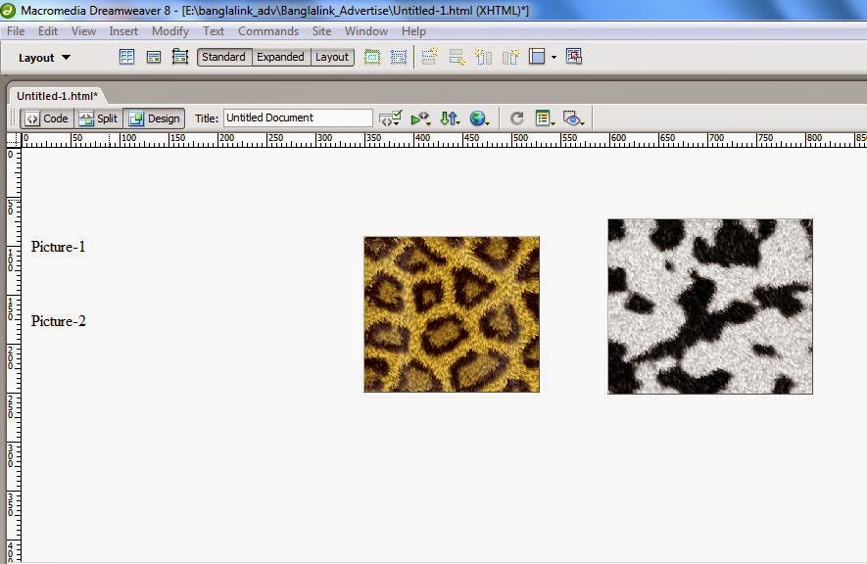This screenshot has height=564, width=867.
Task: Open the File menu
Action: pyautogui.click(x=16, y=31)
